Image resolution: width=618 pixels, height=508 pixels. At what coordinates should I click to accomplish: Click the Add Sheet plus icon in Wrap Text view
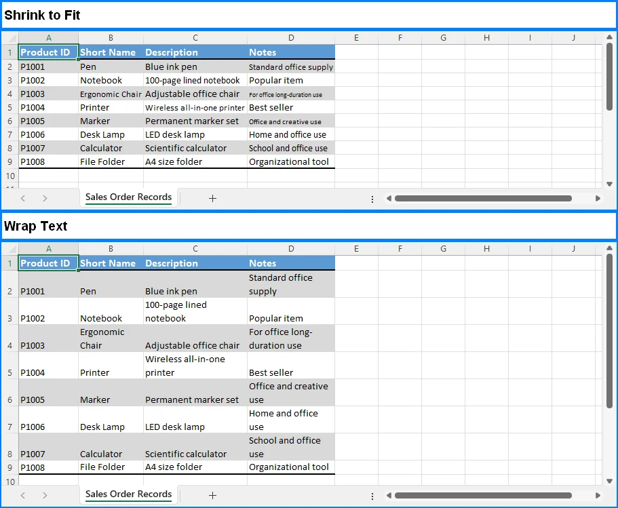click(212, 495)
